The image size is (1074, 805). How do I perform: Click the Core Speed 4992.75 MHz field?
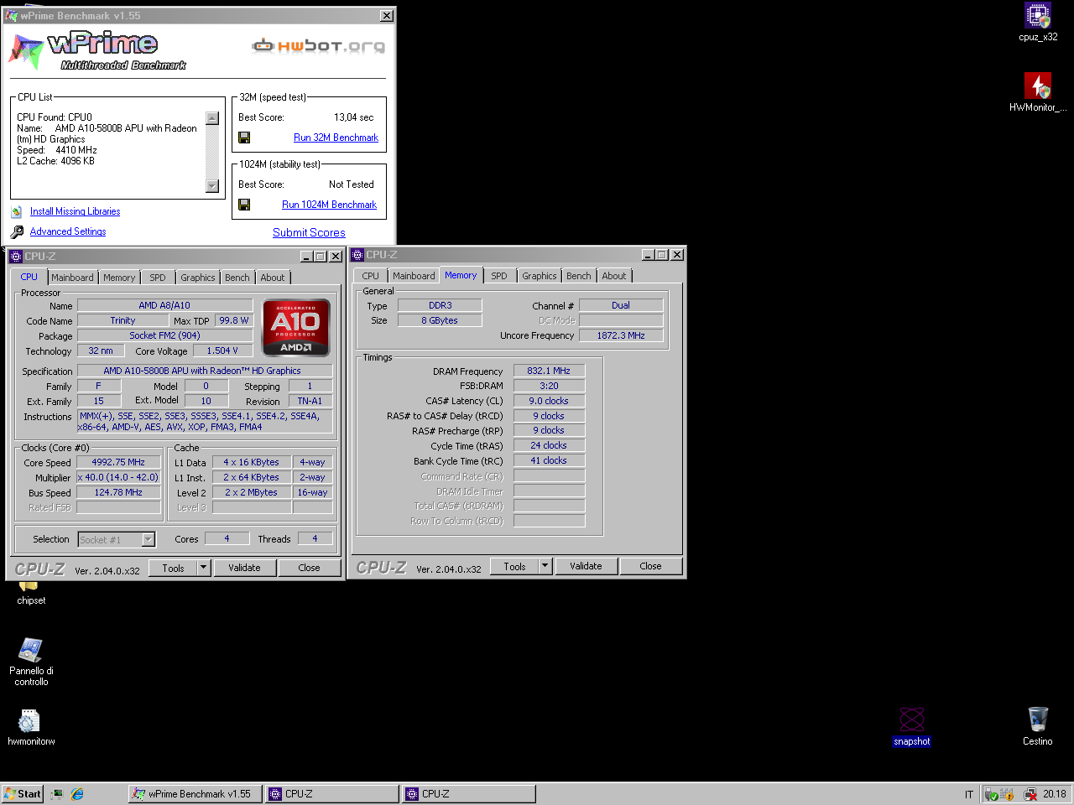pyautogui.click(x=118, y=462)
